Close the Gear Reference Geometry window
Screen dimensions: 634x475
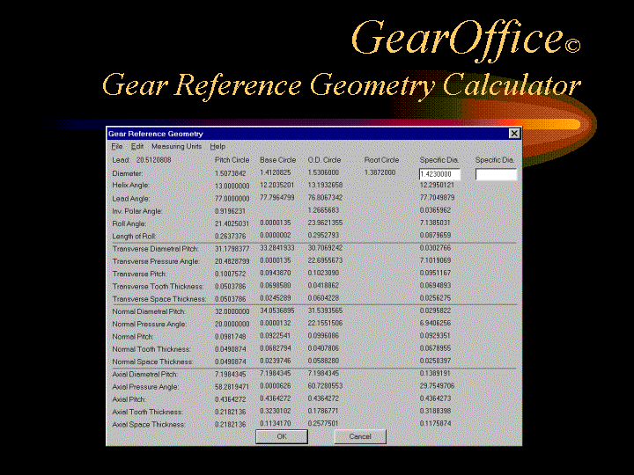(514, 133)
